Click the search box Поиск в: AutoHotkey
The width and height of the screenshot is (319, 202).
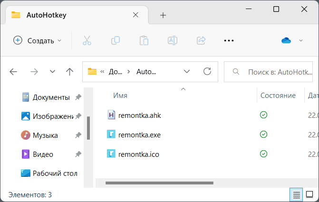coord(268,72)
